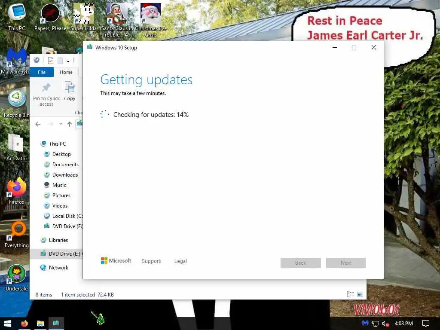Open the Malwarebytes desktop shortcut

click(15, 60)
